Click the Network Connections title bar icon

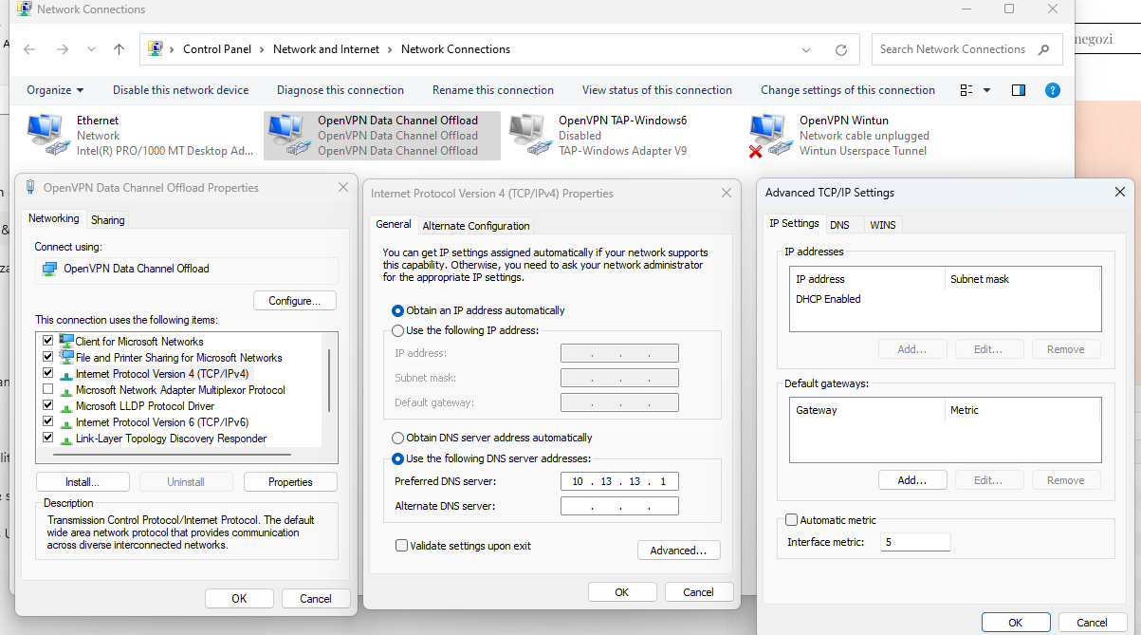point(25,9)
